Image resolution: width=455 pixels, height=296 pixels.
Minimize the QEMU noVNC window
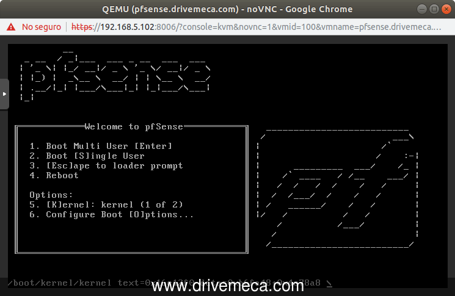click(x=420, y=9)
